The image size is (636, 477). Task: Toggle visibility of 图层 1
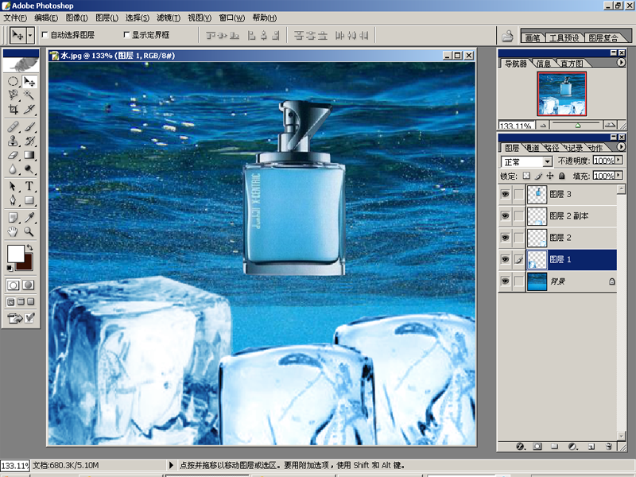[505, 259]
